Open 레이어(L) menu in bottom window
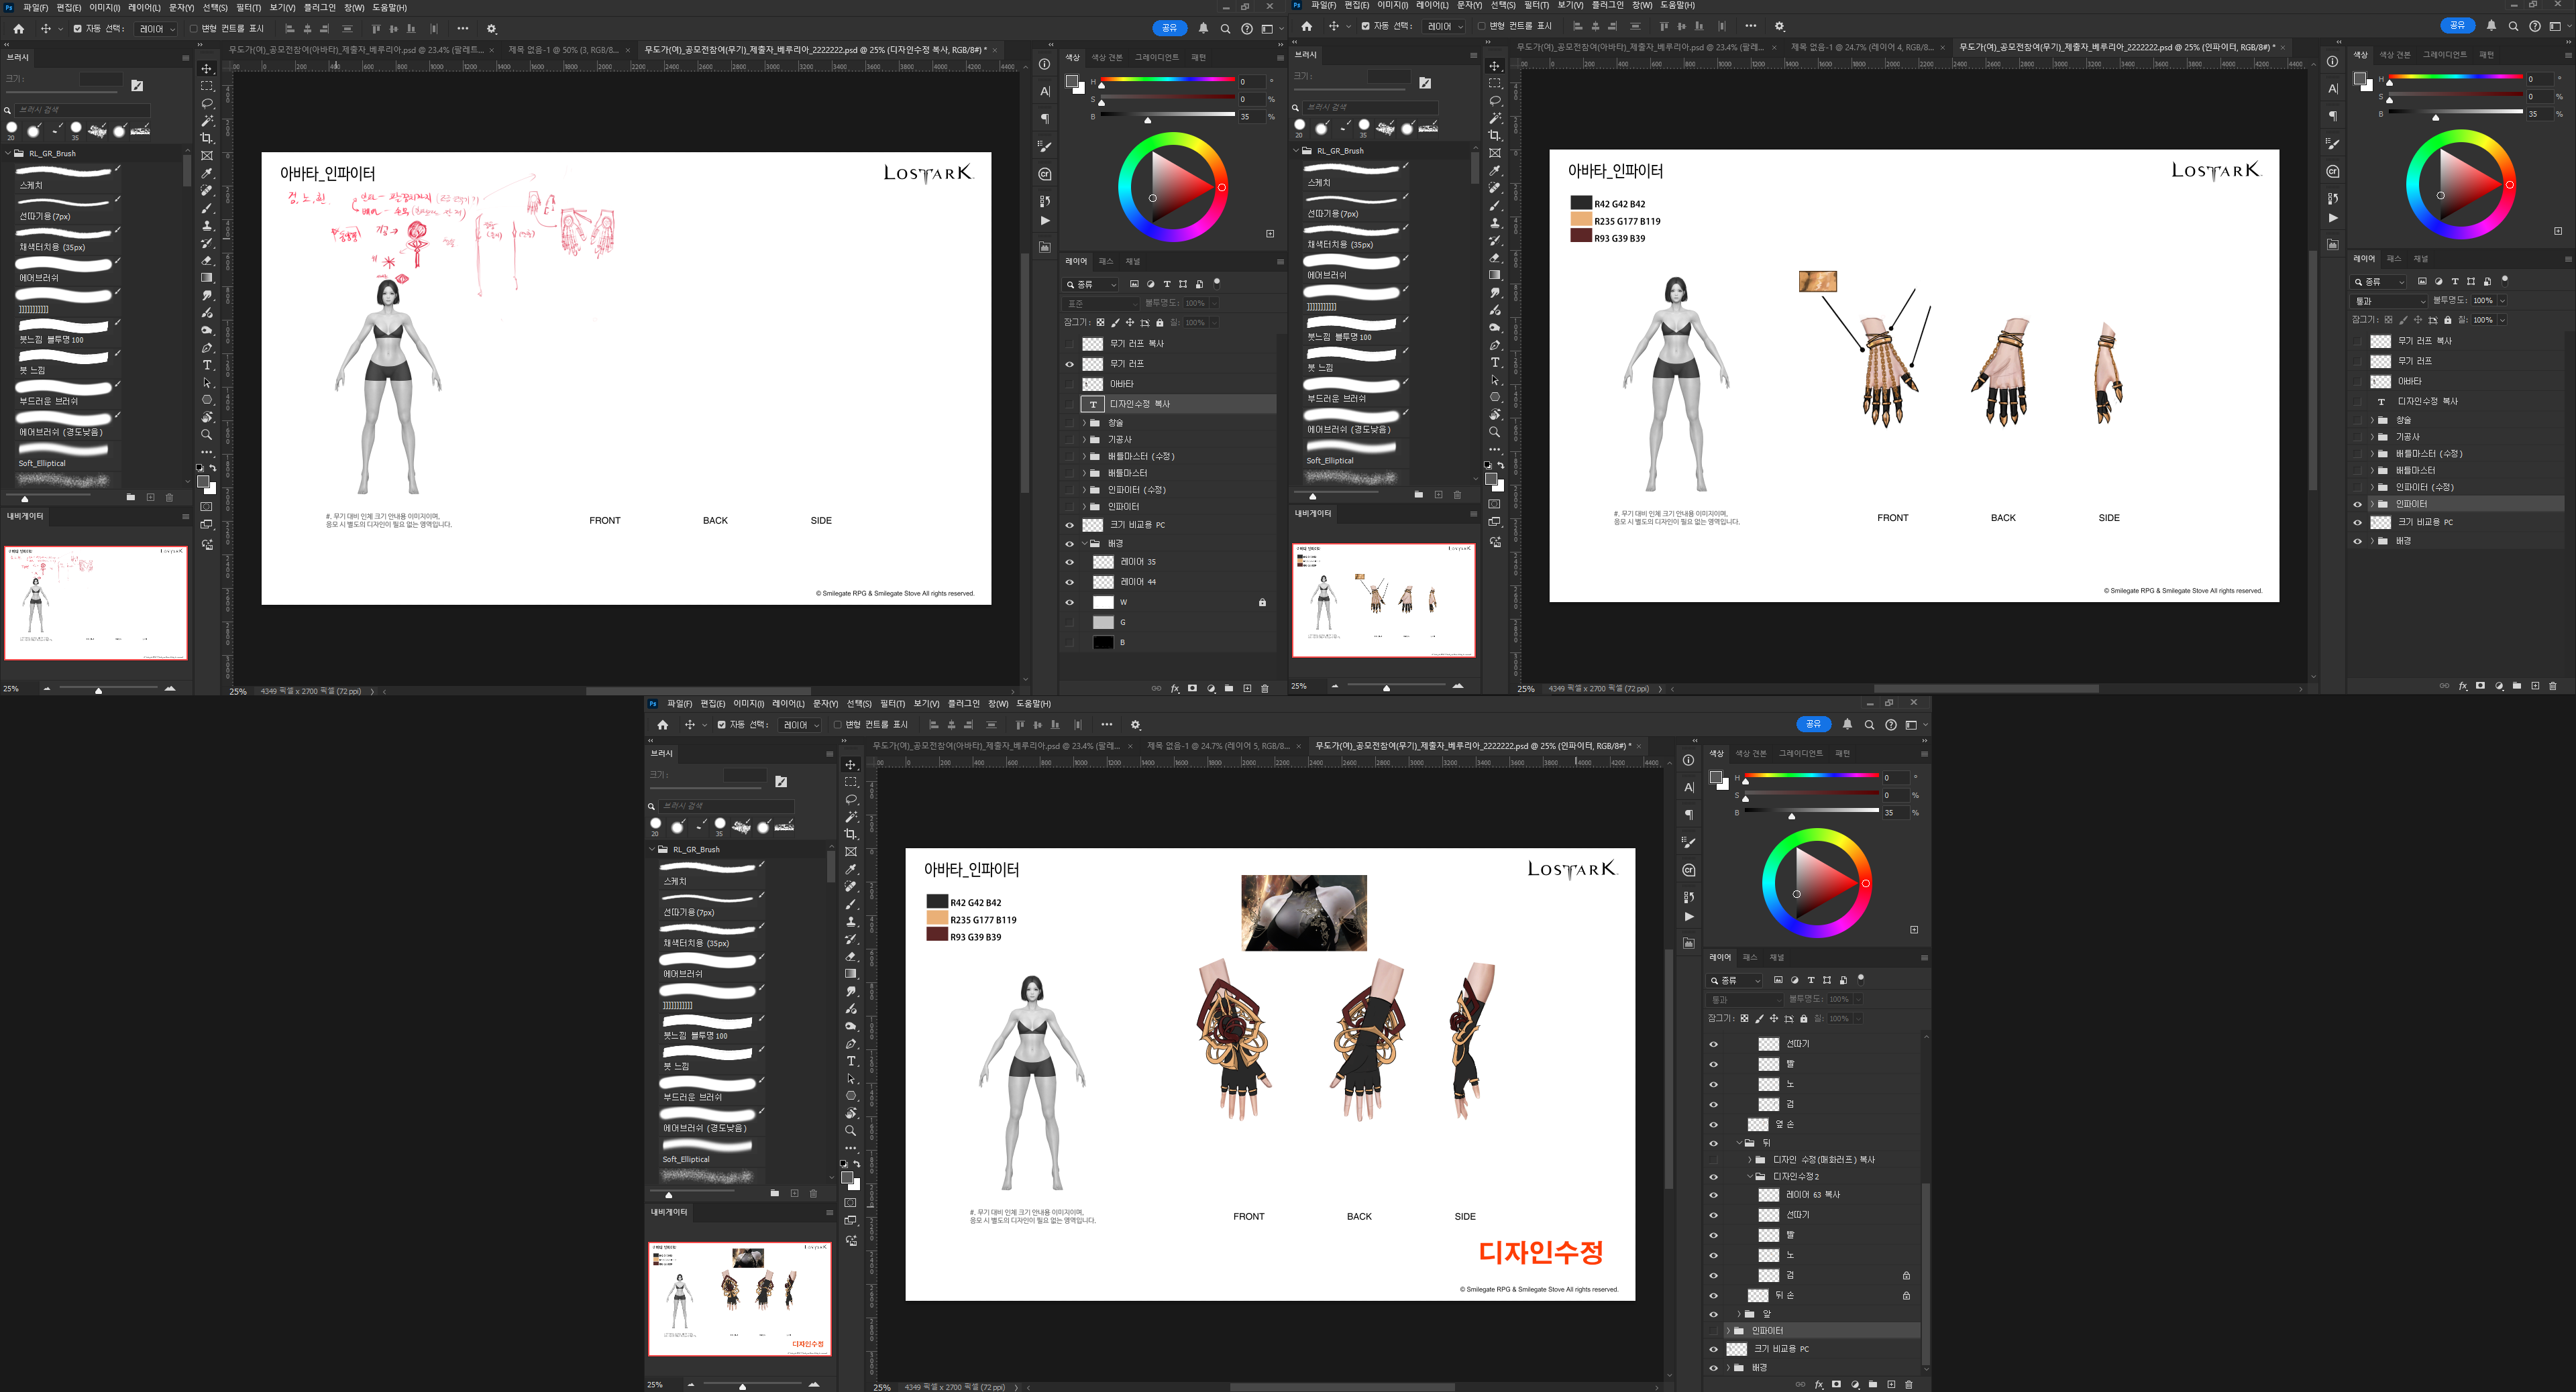2576x1392 pixels. [x=788, y=703]
